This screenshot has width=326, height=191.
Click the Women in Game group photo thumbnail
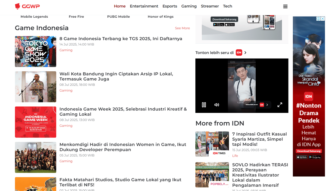36,157
